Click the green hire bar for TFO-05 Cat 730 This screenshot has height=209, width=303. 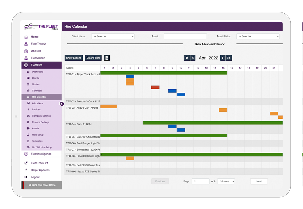point(164,136)
